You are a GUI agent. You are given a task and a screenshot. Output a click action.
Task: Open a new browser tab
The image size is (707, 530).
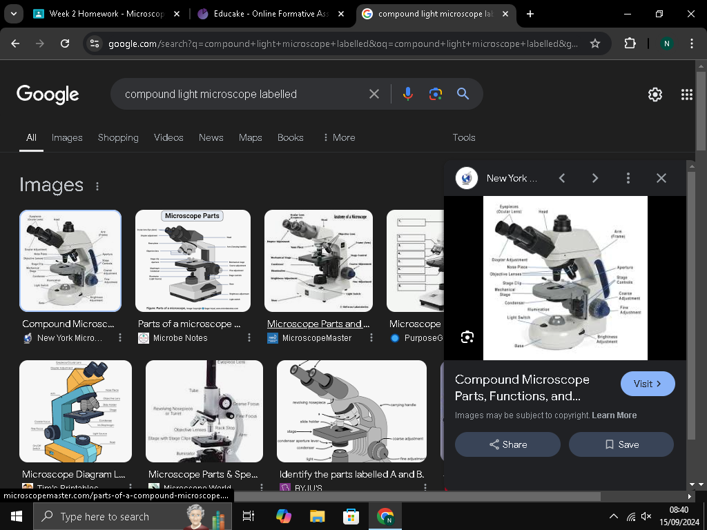530,14
